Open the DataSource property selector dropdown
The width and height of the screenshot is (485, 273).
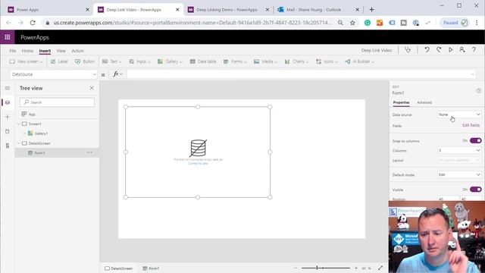53,74
